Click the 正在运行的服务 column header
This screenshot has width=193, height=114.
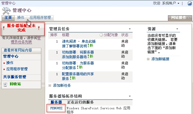click(80, 102)
